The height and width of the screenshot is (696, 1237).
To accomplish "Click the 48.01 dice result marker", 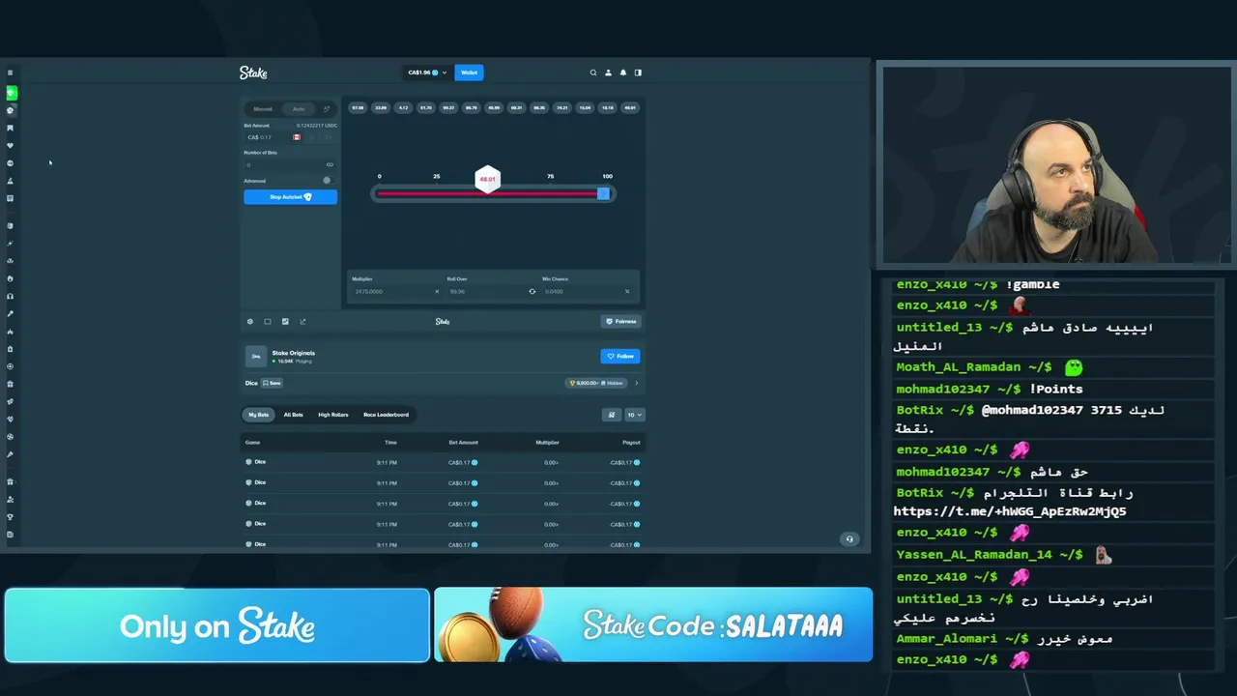I will 487,179.
